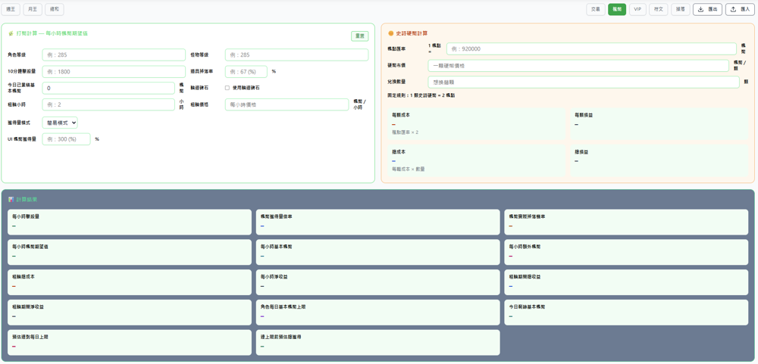Screen dimensions: 758x364
Task: Focus the 怪物等級 input field
Action: point(296,55)
